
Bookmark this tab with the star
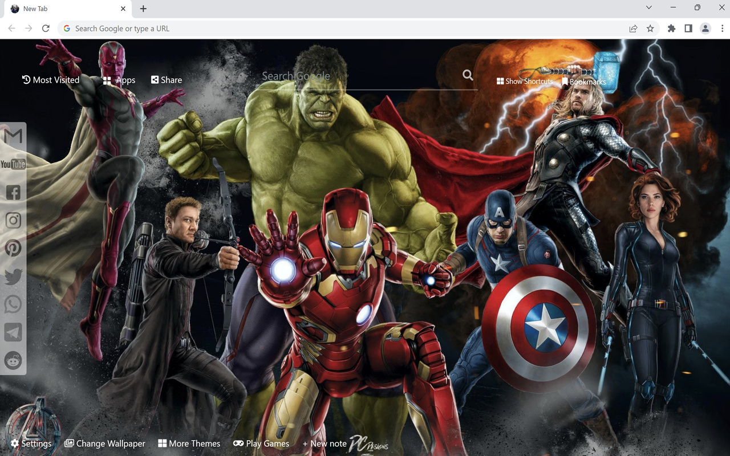650,28
